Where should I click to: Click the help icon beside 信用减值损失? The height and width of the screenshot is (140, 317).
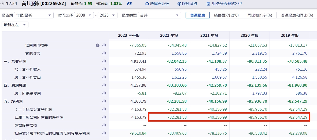click(98, 45)
